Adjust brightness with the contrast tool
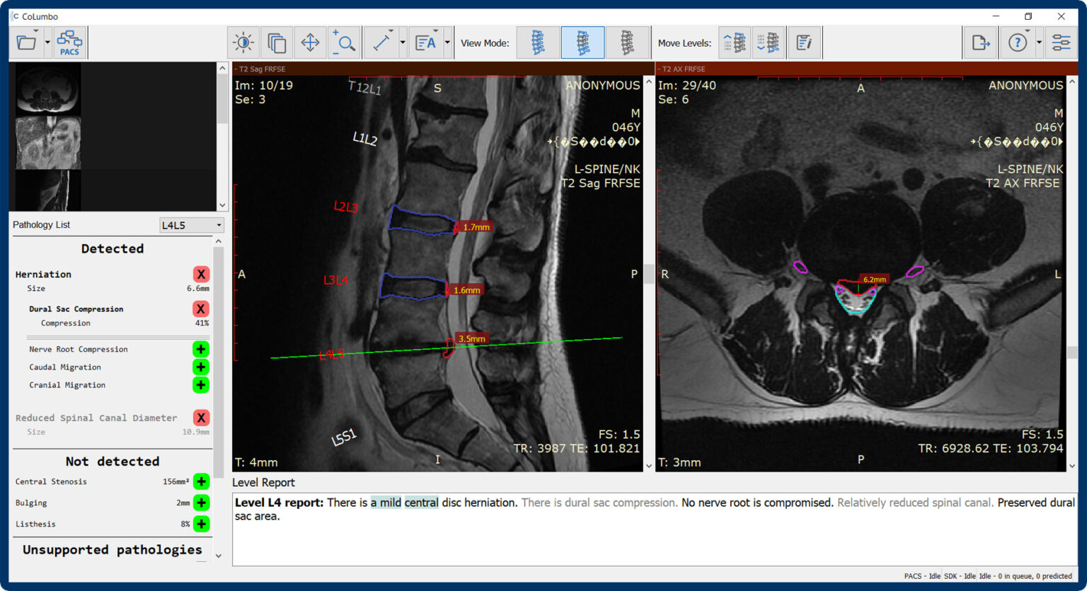Screen dimensions: 1087x591 (x=243, y=42)
